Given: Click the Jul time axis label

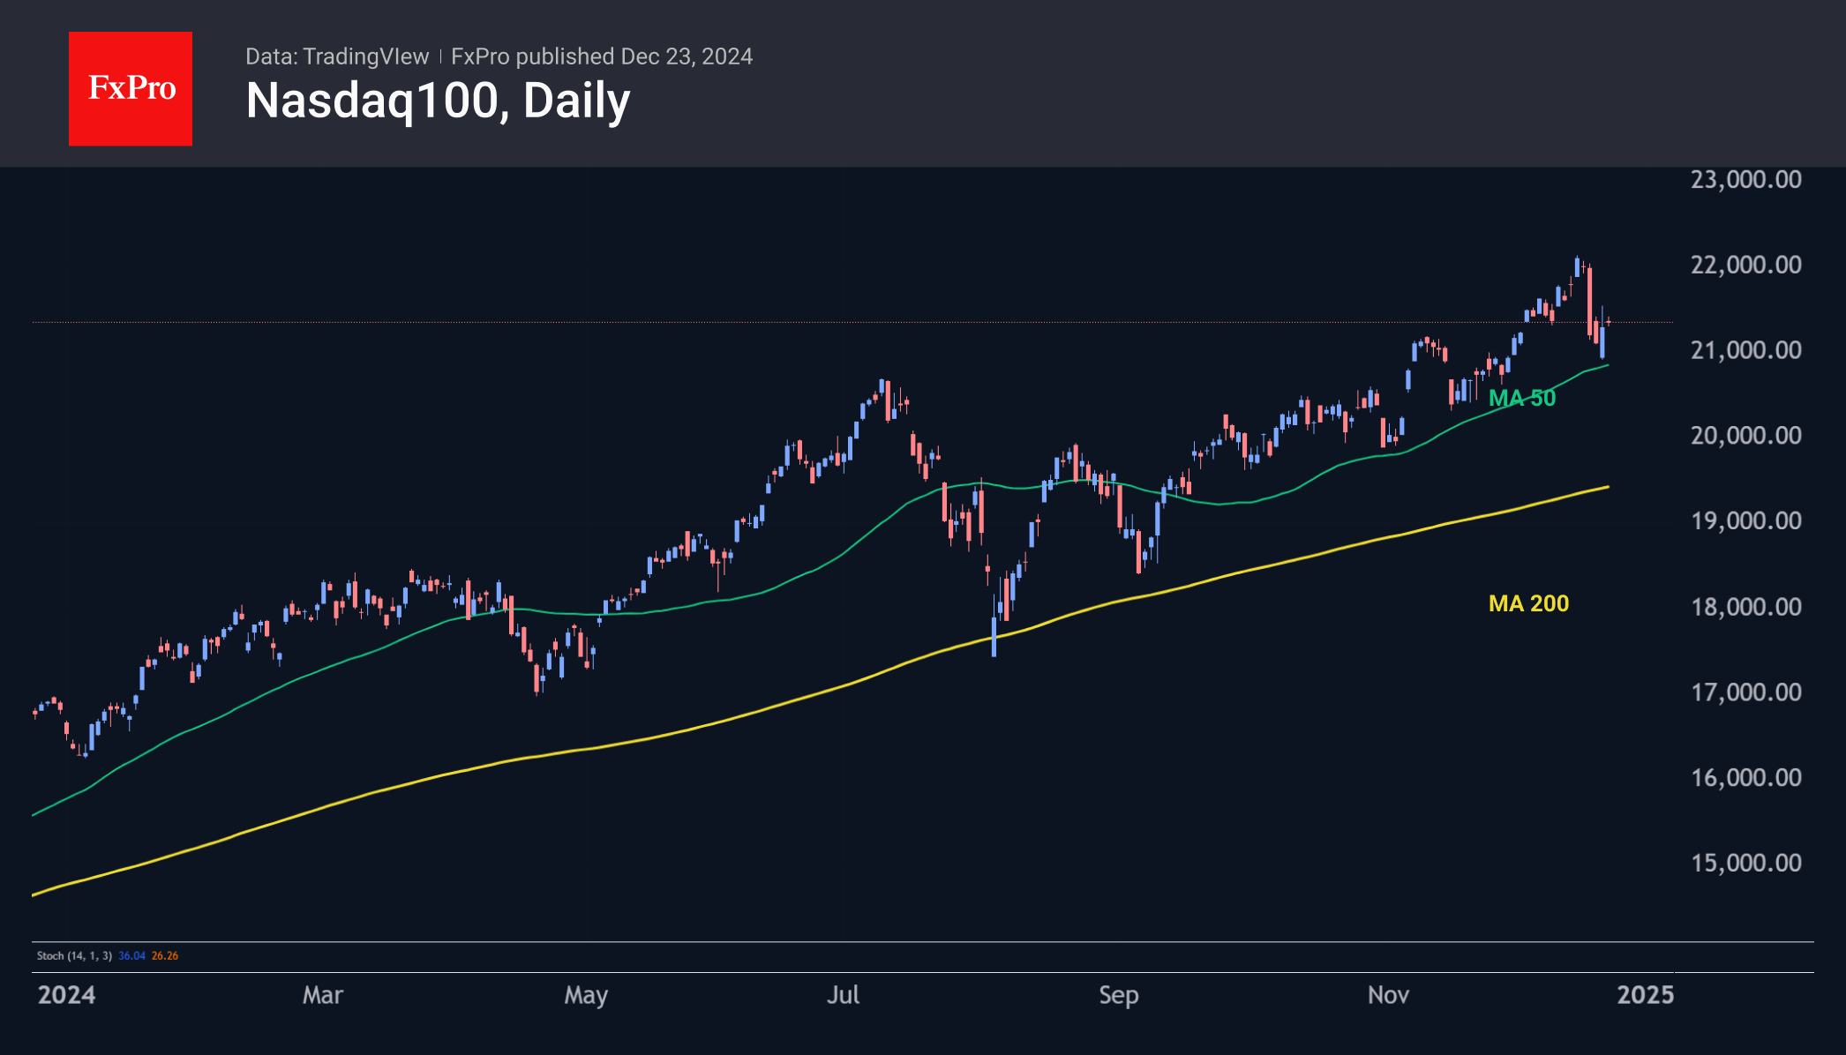Looking at the screenshot, I should click(843, 995).
